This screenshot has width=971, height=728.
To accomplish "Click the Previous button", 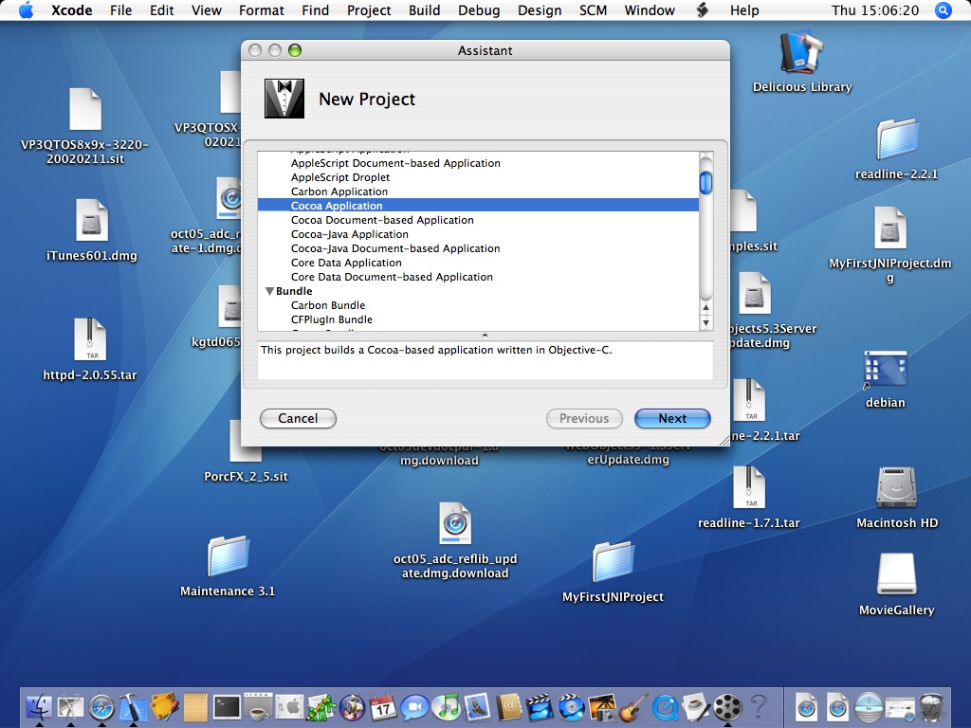I will [x=584, y=418].
